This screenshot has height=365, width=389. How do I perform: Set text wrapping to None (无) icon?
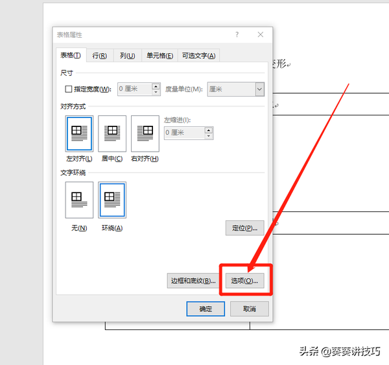click(79, 200)
